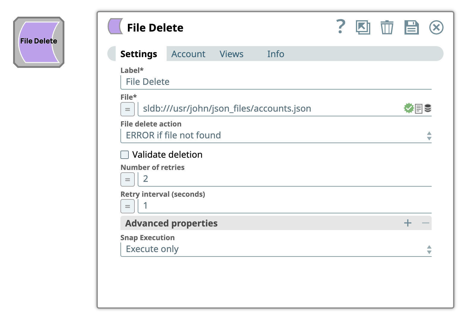The width and height of the screenshot is (471, 322).
Task: Open the Snap Execution dropdown
Action: 276,249
